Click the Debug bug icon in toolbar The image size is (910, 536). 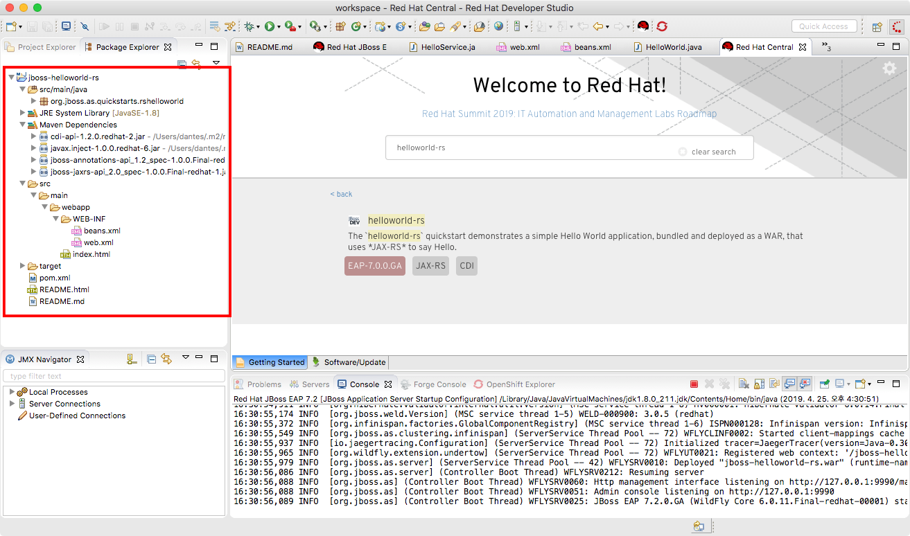pos(249,26)
